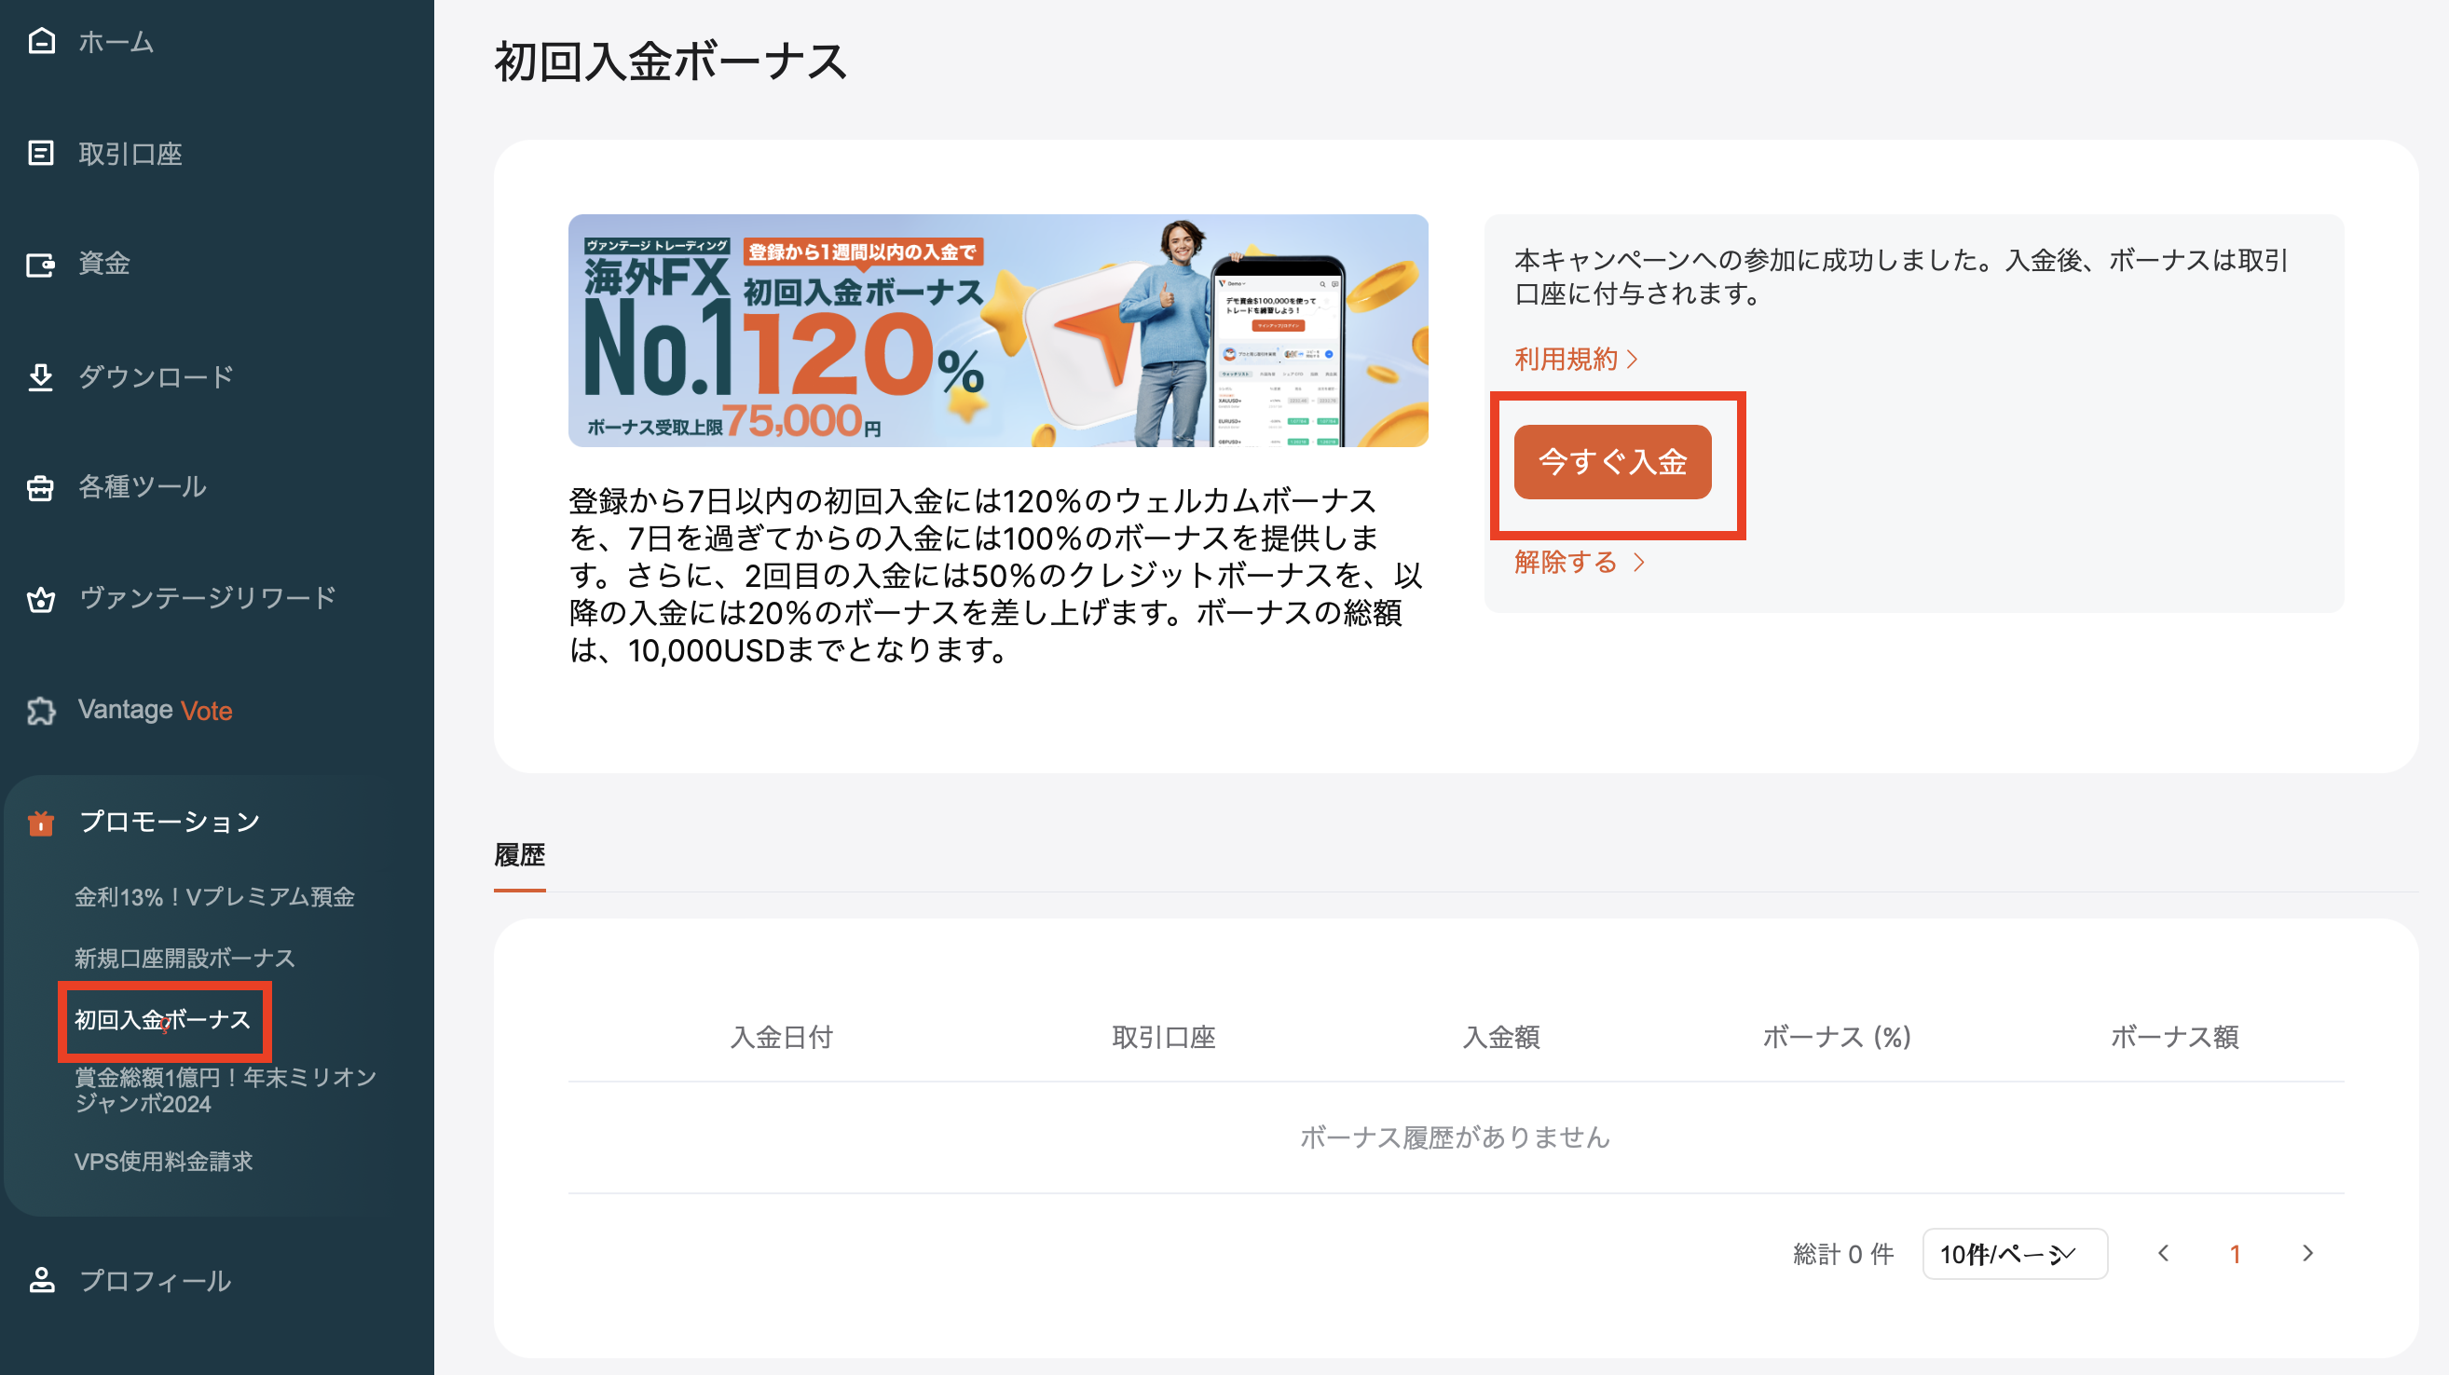This screenshot has height=1375, width=2449.
Task: Select VPS使用料金請求 item
Action: click(x=163, y=1161)
